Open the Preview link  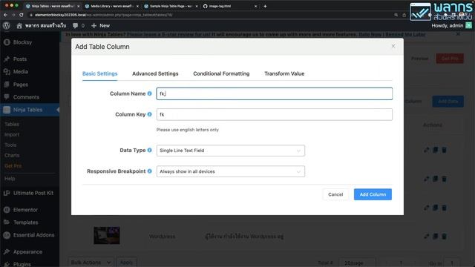click(x=419, y=59)
